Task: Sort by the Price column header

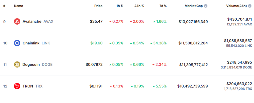Action: [98, 6]
